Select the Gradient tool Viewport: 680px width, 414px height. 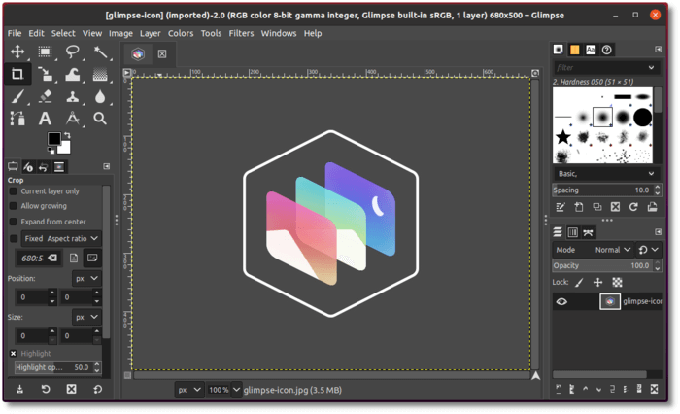click(x=100, y=74)
